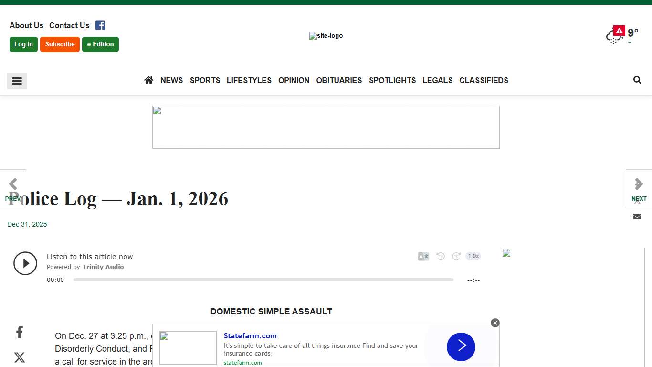Open the search magnifier icon

pos(637,80)
